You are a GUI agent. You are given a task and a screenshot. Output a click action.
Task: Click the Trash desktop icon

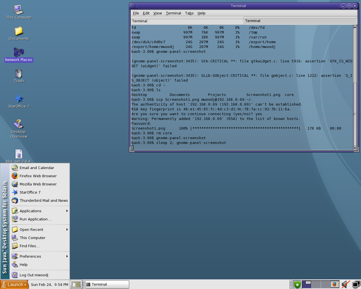[19, 74]
